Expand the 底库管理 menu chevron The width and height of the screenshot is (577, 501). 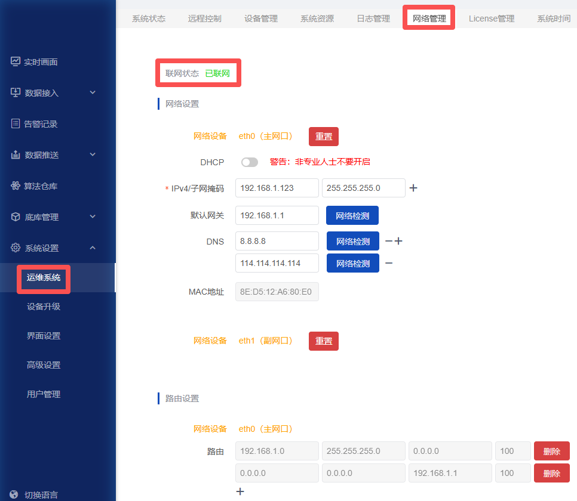click(x=93, y=217)
